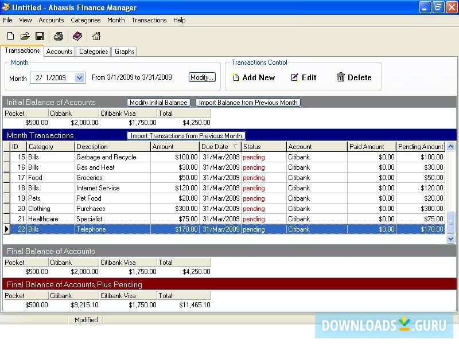Open the Categories menu
The image size is (459, 344).
85,20
